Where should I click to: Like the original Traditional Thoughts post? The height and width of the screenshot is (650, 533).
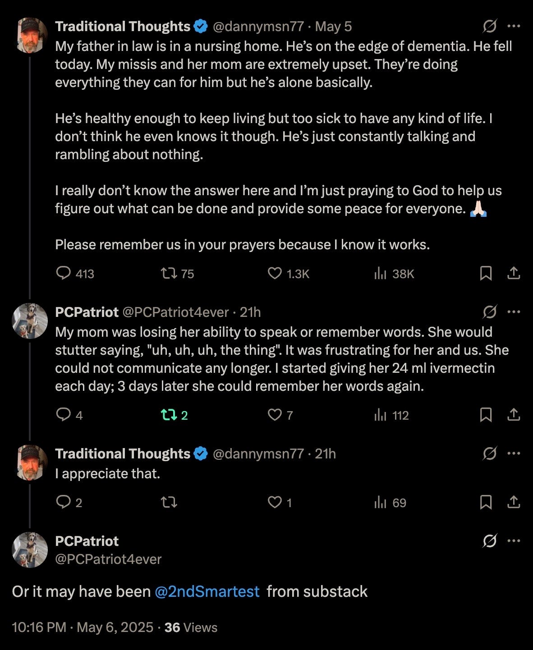275,273
